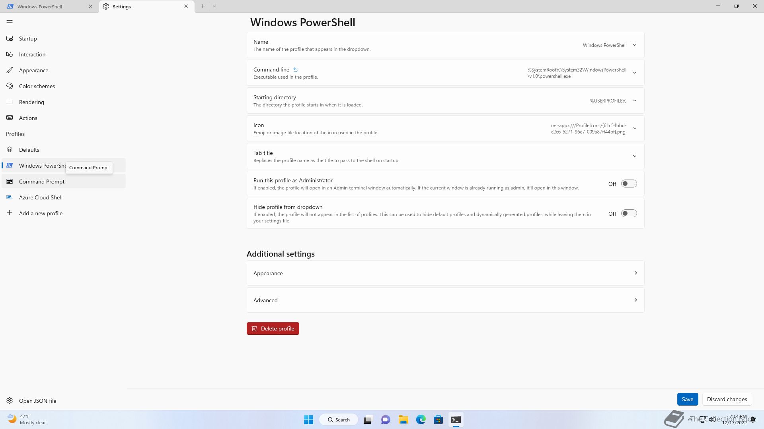Click Delete profile button
This screenshot has height=429, width=764.
[x=273, y=329]
